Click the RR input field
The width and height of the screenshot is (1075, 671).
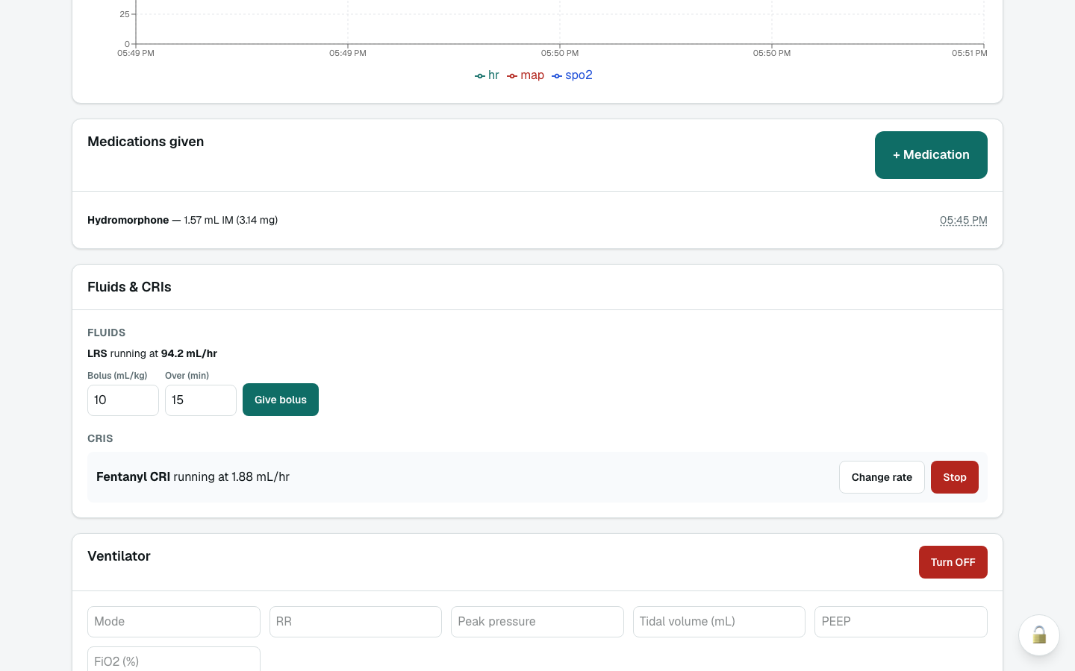pos(355,622)
